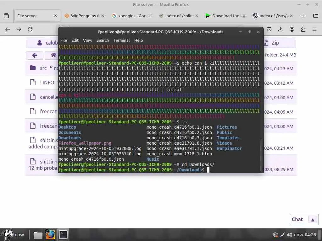
Task: Close the File server tab
Action: (56, 16)
